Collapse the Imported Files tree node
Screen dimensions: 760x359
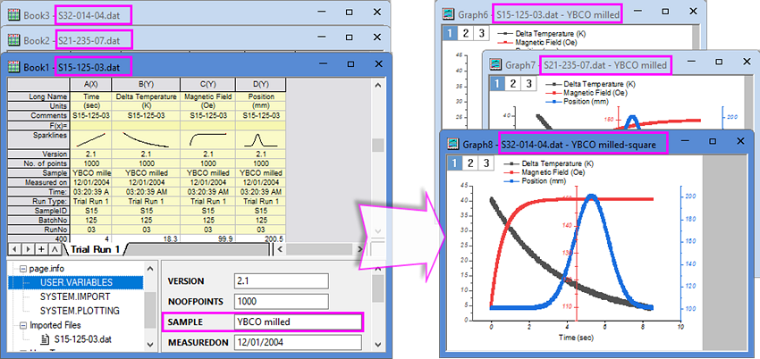click(x=23, y=325)
